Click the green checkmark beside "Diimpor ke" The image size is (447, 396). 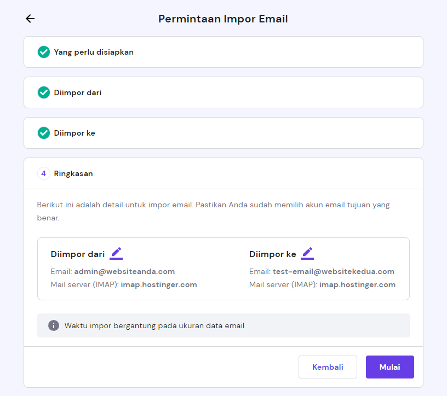(x=43, y=132)
